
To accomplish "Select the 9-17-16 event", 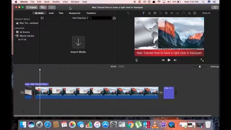I will coord(22,39).
